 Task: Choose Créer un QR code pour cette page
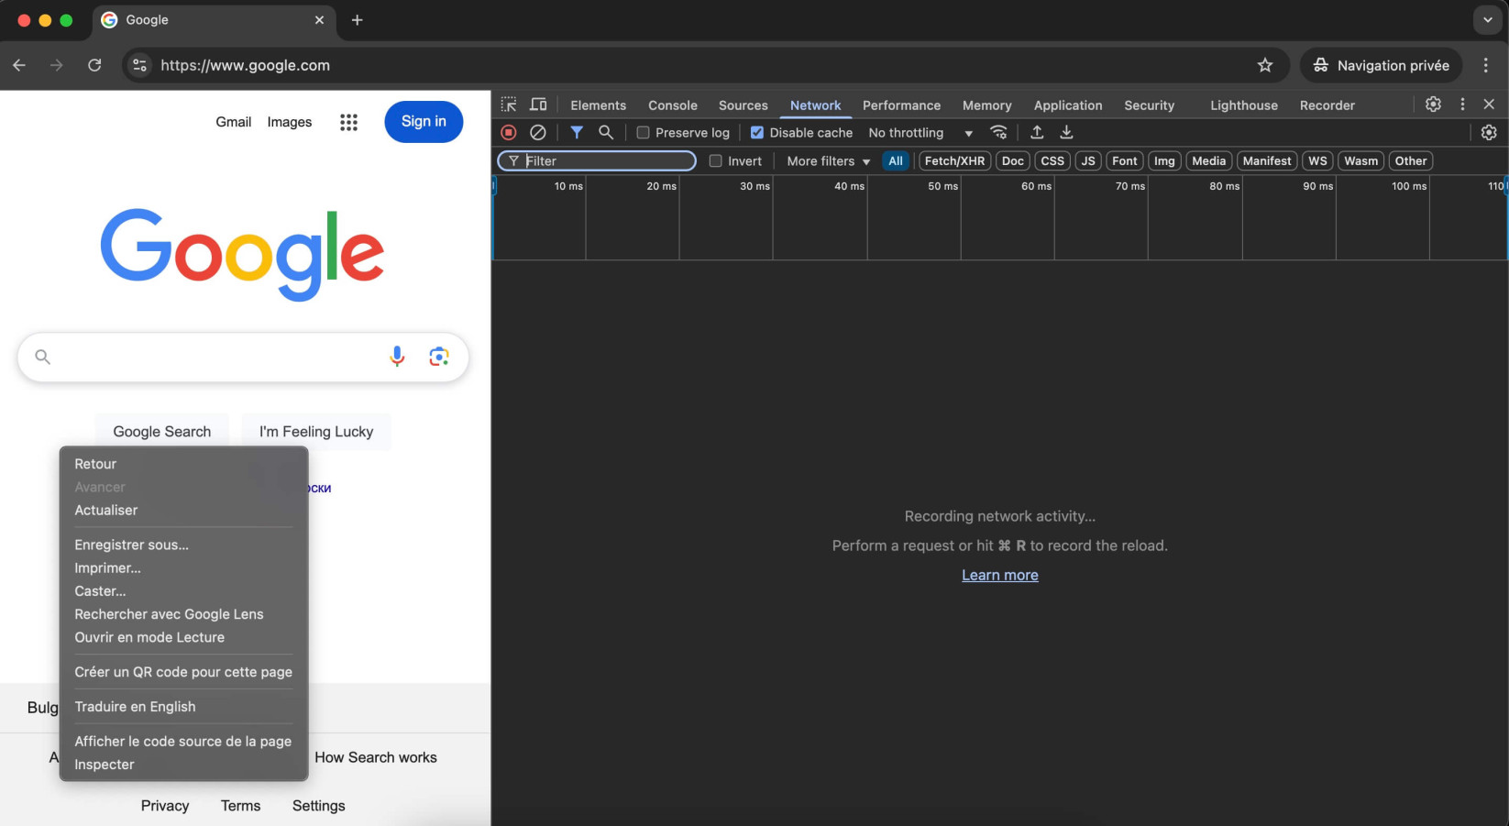click(x=183, y=672)
